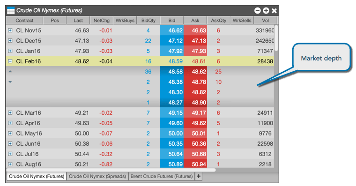Click the 47.12 bid for CL Dec15
The width and height of the screenshot is (356, 186).
pyautogui.click(x=172, y=41)
